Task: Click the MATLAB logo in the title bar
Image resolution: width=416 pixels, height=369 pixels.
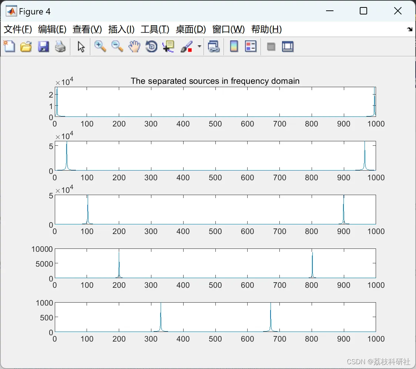Action: 11,11
